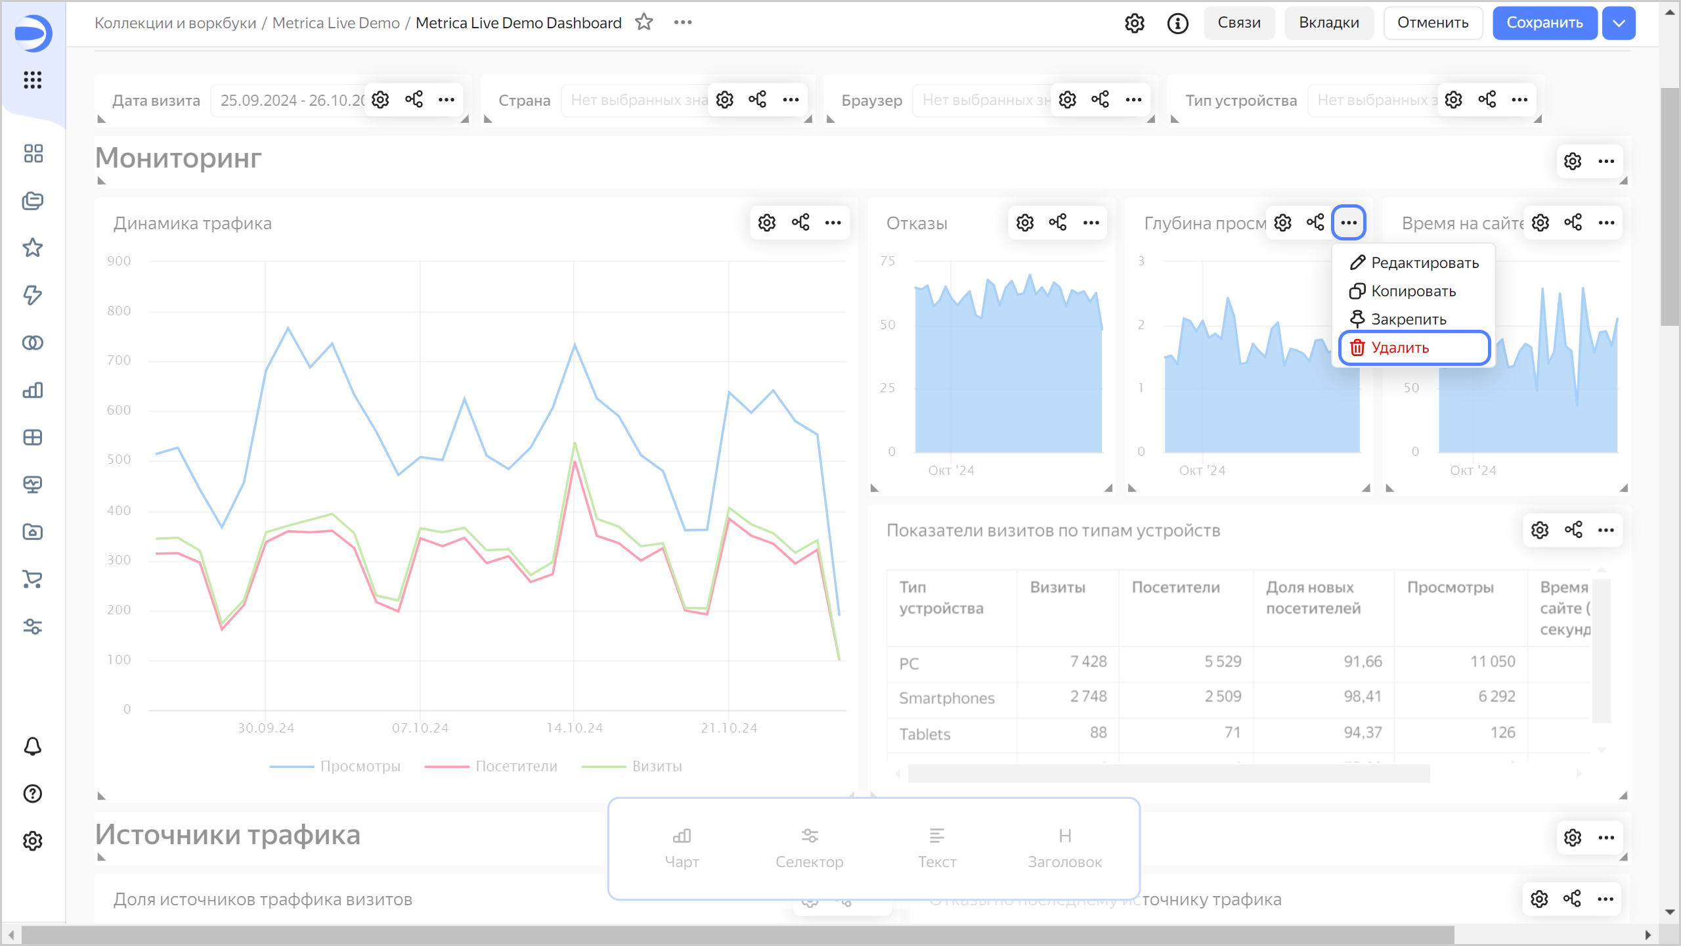Toggle Просмотры series in chart legend
Image resolution: width=1681 pixels, height=946 pixels.
[360, 766]
